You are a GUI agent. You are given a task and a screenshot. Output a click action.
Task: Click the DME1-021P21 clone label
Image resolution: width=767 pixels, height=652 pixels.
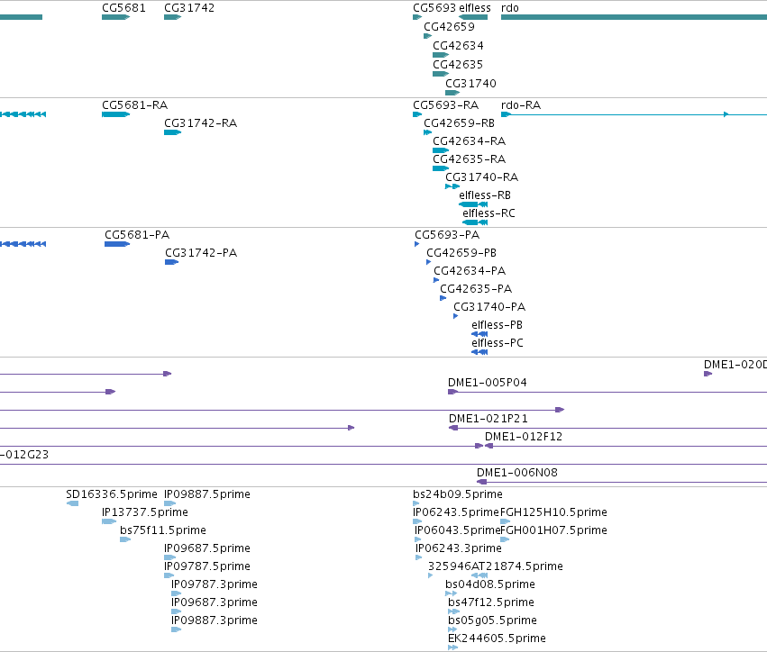pos(489,420)
